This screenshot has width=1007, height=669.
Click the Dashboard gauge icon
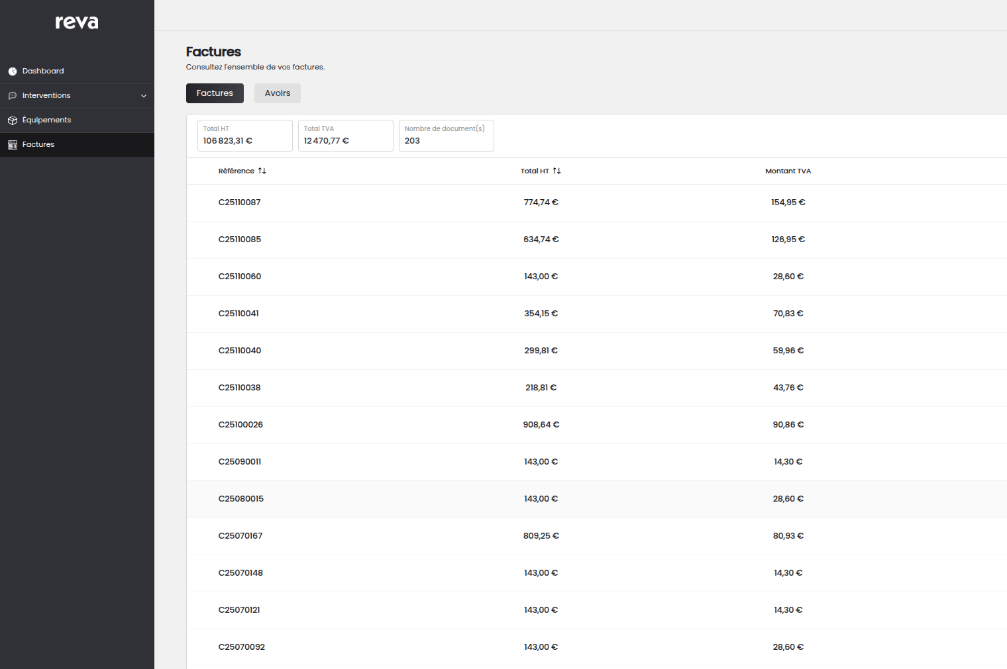[x=13, y=71]
